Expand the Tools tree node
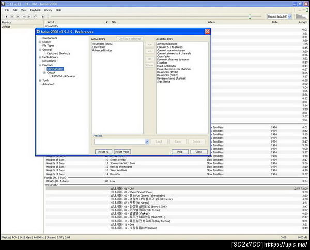This screenshot has height=250, width=310. tap(40, 81)
